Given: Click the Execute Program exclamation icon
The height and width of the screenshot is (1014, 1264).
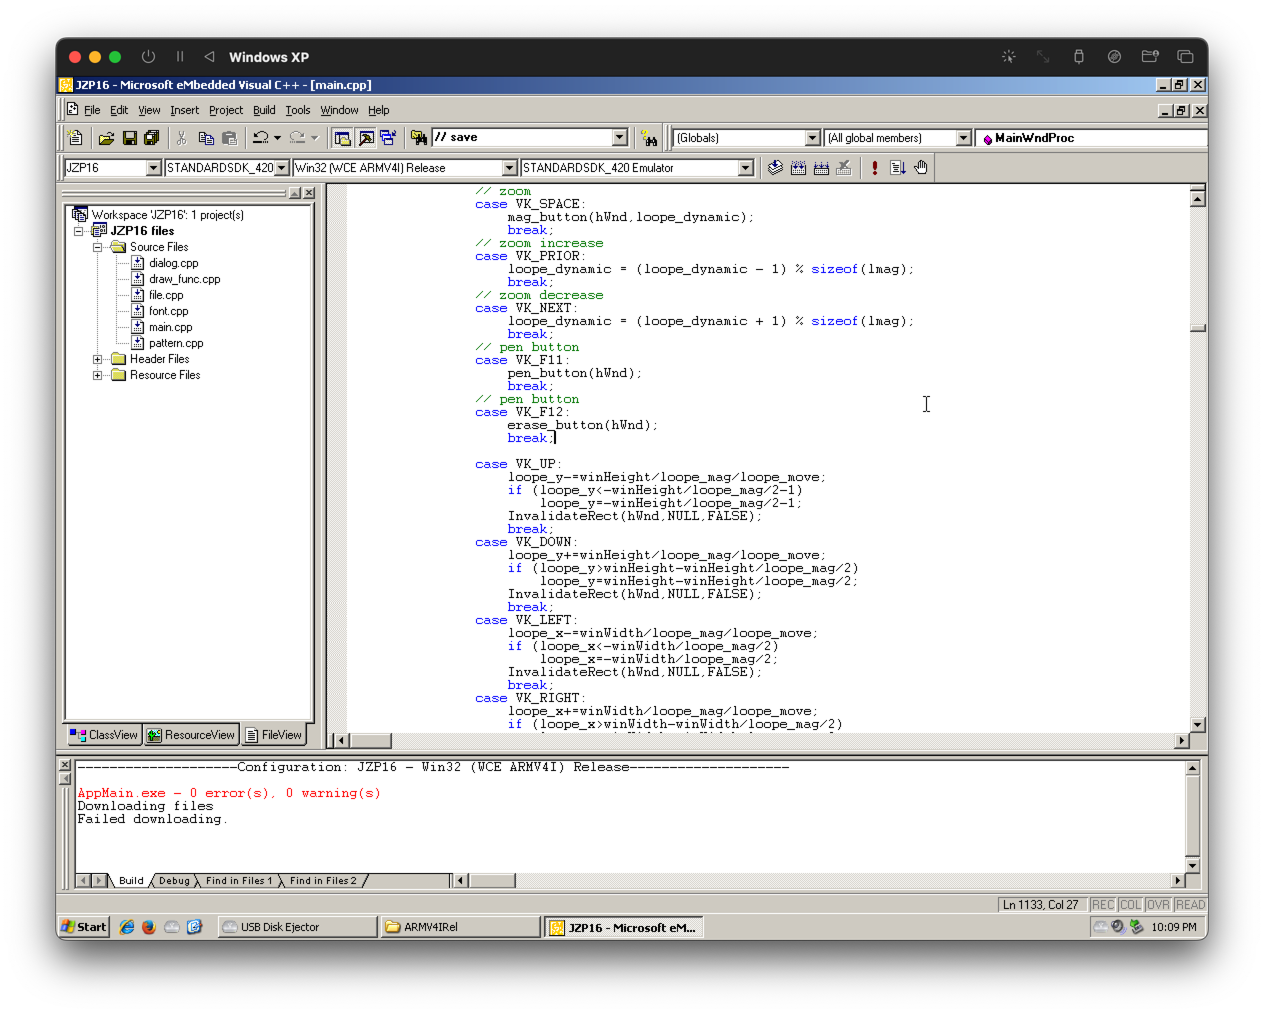Looking at the screenshot, I should [x=874, y=168].
